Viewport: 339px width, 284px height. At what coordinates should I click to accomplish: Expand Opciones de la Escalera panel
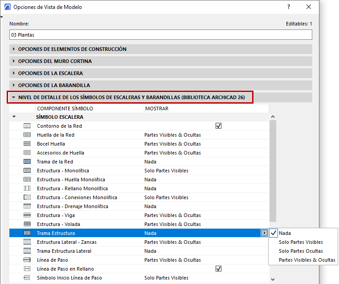coord(14,73)
